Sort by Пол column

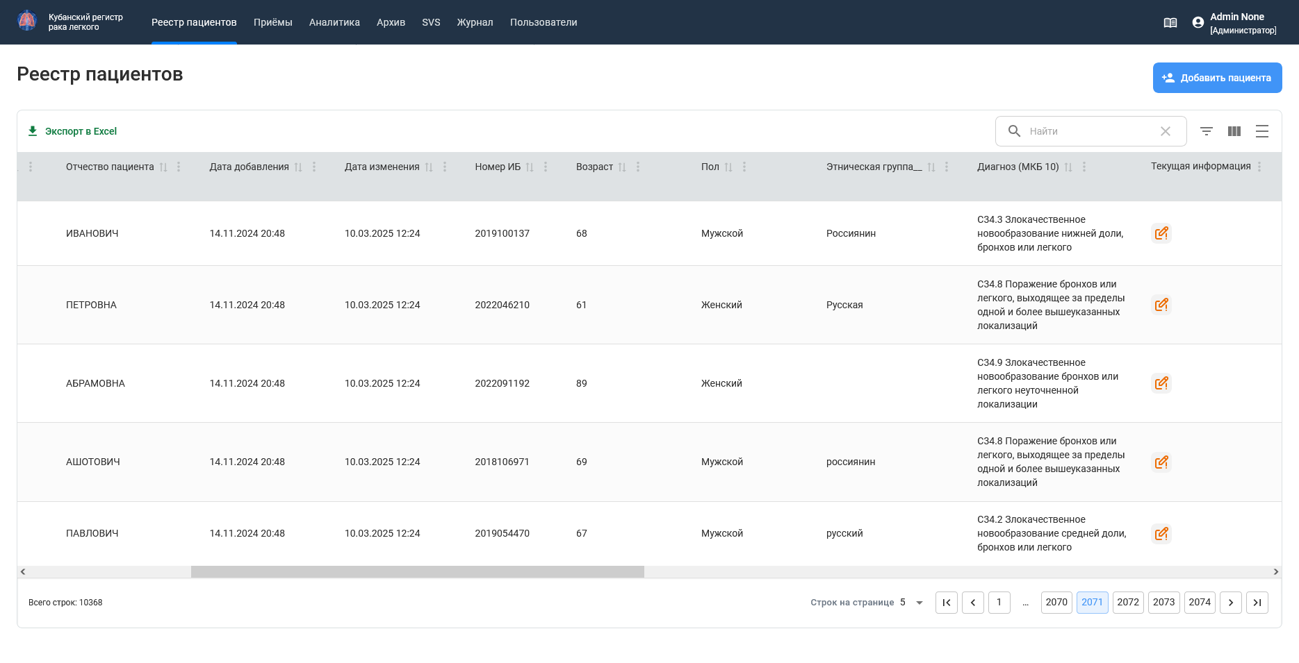coord(728,167)
